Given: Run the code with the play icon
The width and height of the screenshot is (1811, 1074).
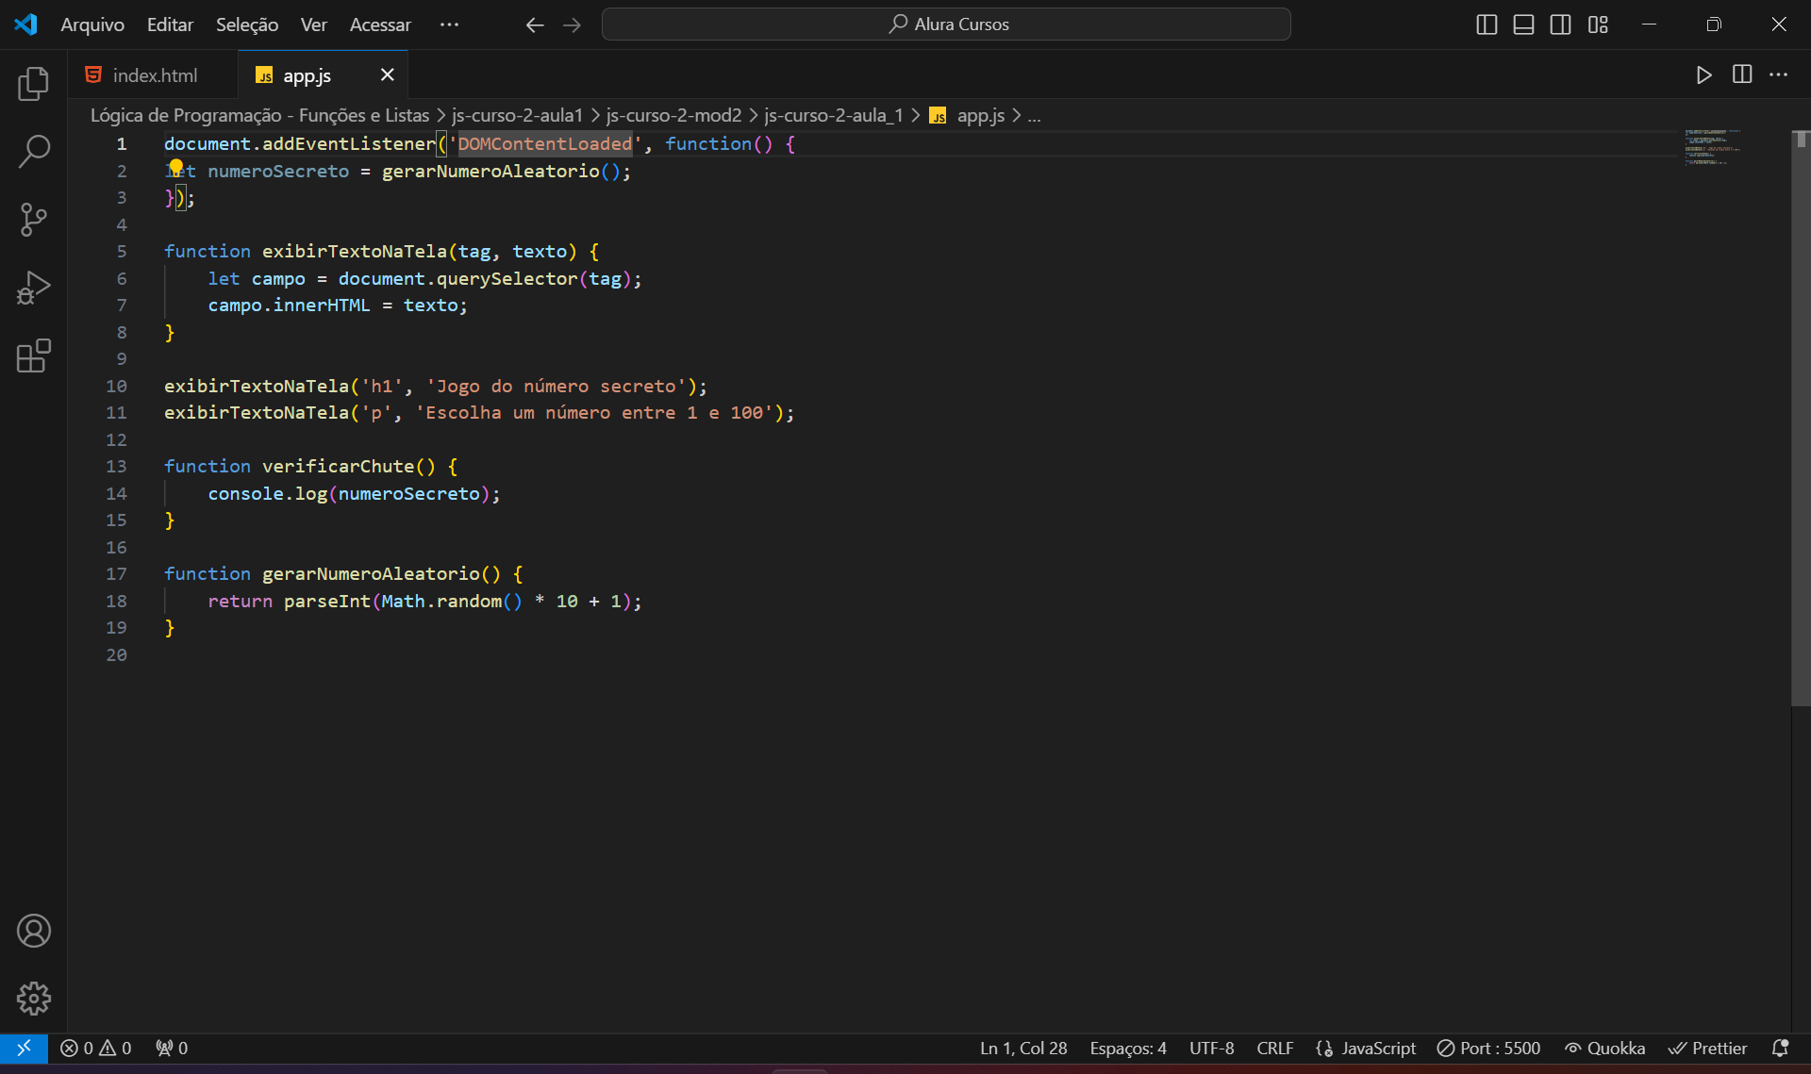Looking at the screenshot, I should point(1703,74).
